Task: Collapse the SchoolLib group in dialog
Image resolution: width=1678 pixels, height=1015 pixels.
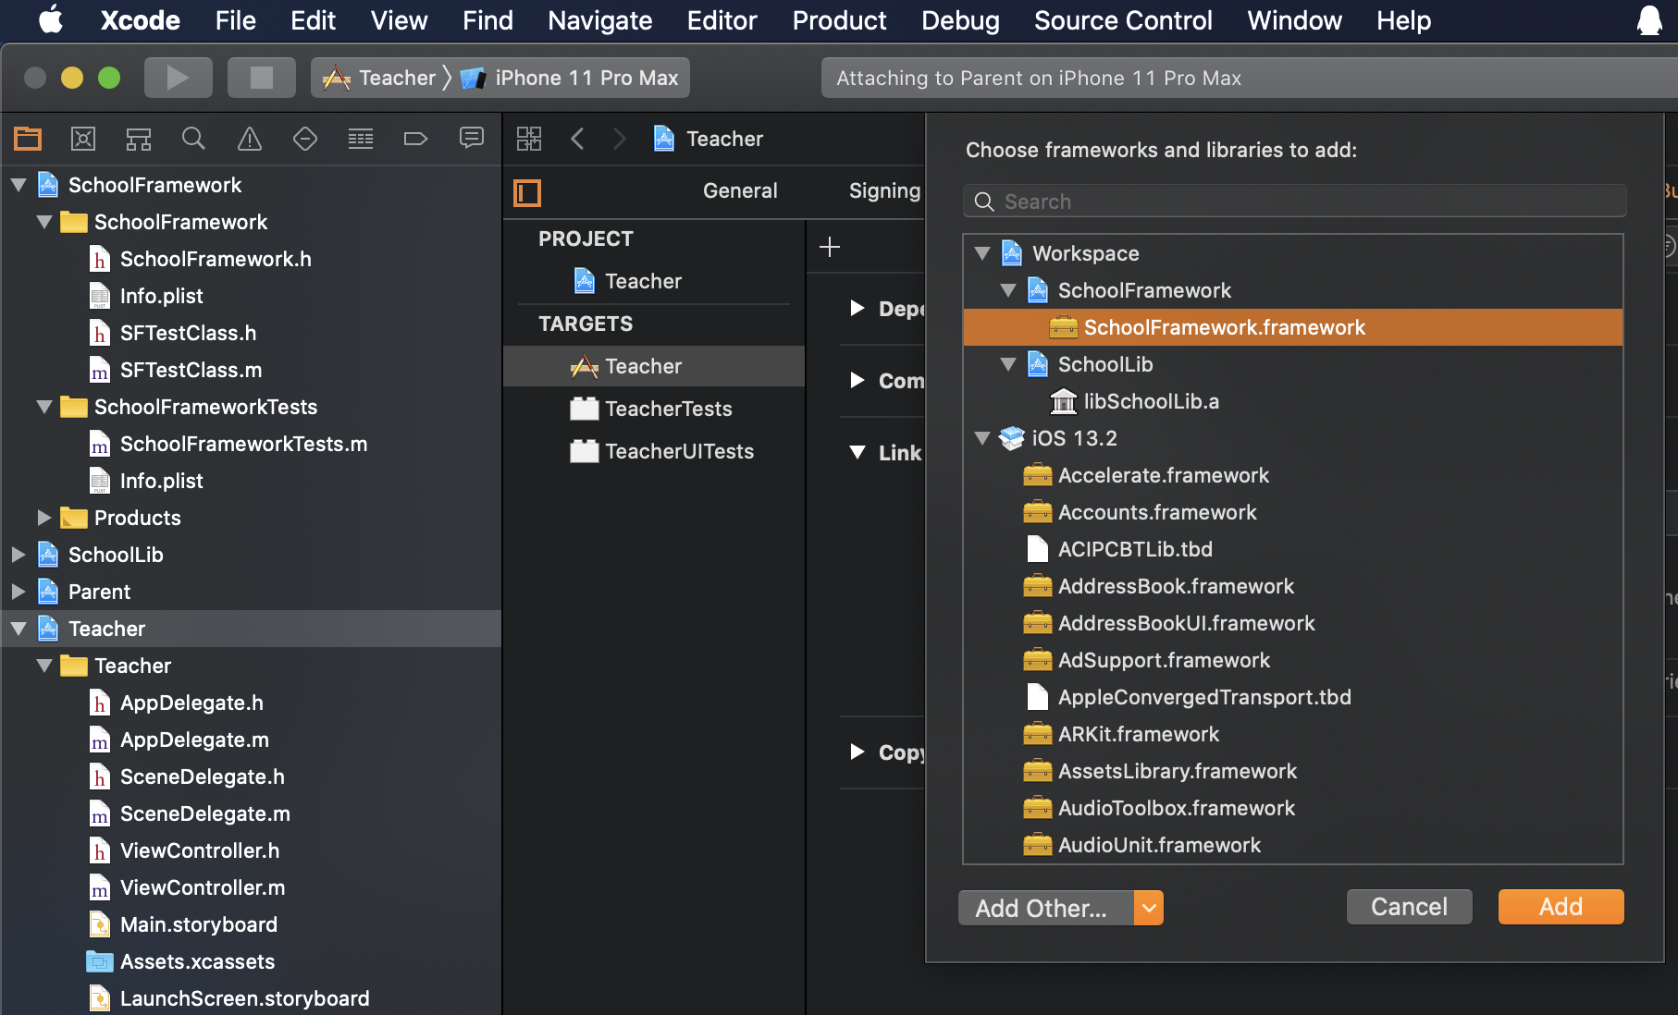Action: (1008, 364)
